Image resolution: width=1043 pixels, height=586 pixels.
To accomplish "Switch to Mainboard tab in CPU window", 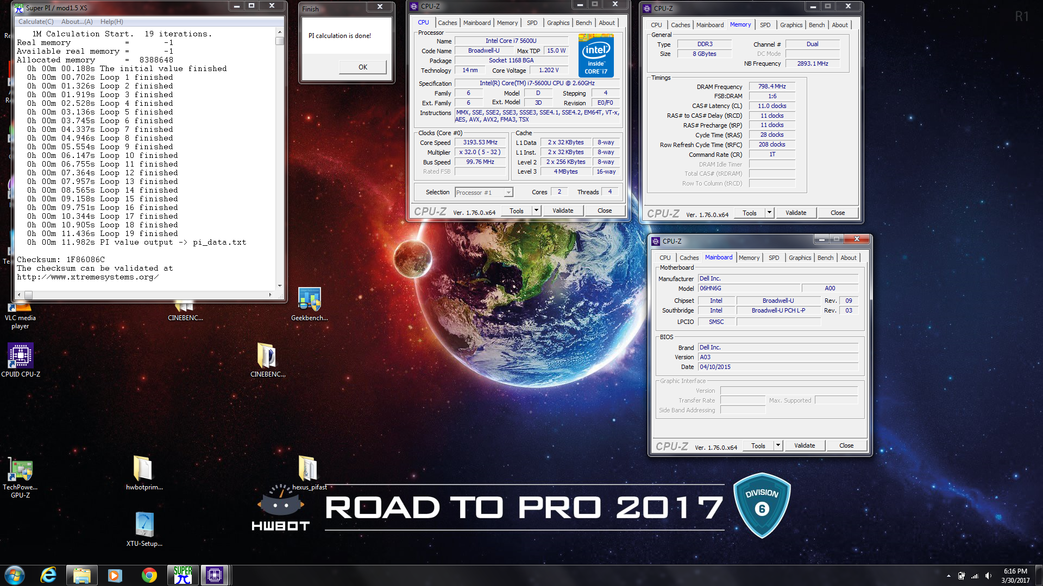I will point(477,23).
